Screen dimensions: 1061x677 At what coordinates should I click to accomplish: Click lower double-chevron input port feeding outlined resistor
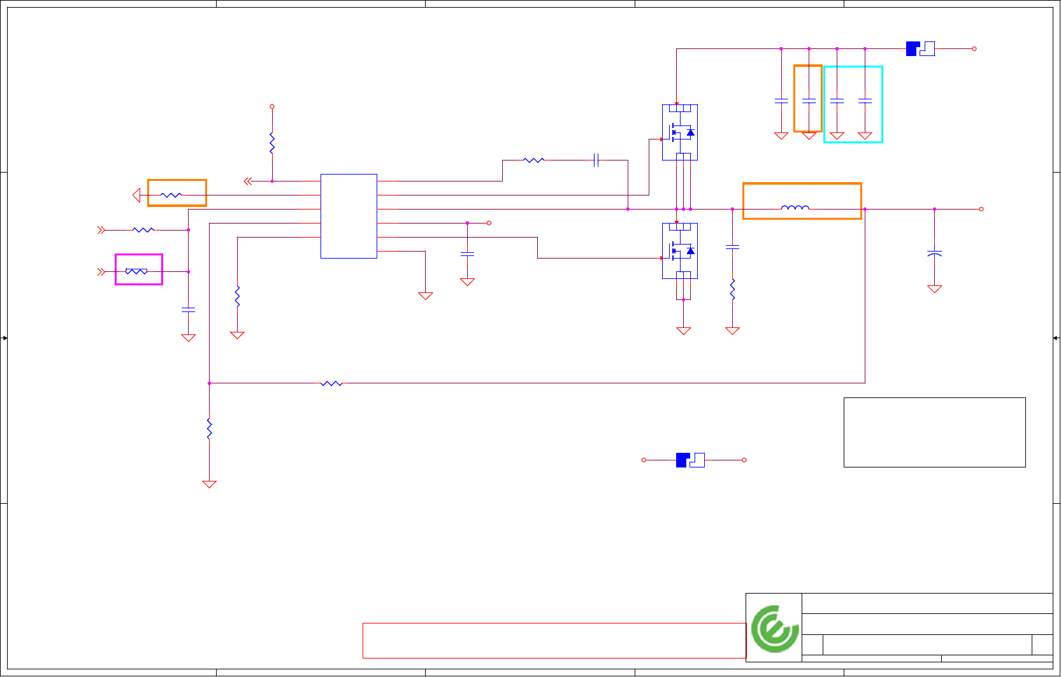[101, 271]
